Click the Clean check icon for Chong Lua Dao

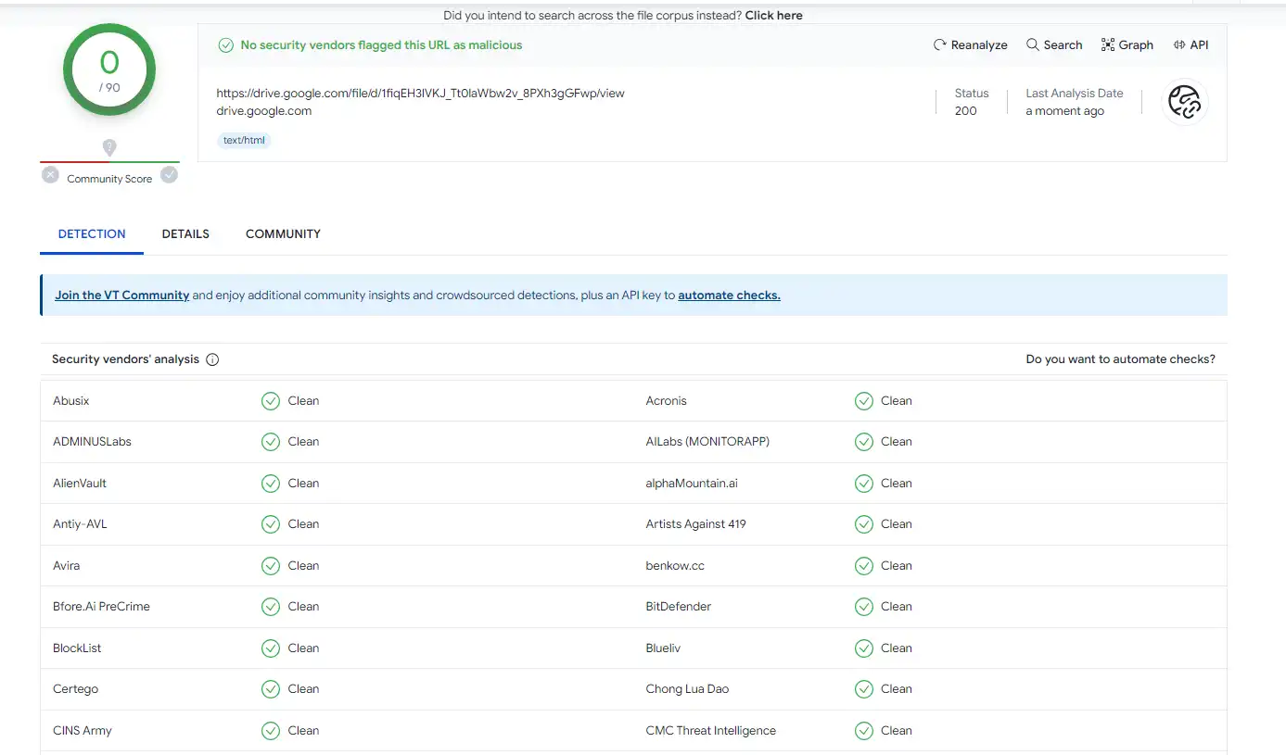[x=863, y=689]
